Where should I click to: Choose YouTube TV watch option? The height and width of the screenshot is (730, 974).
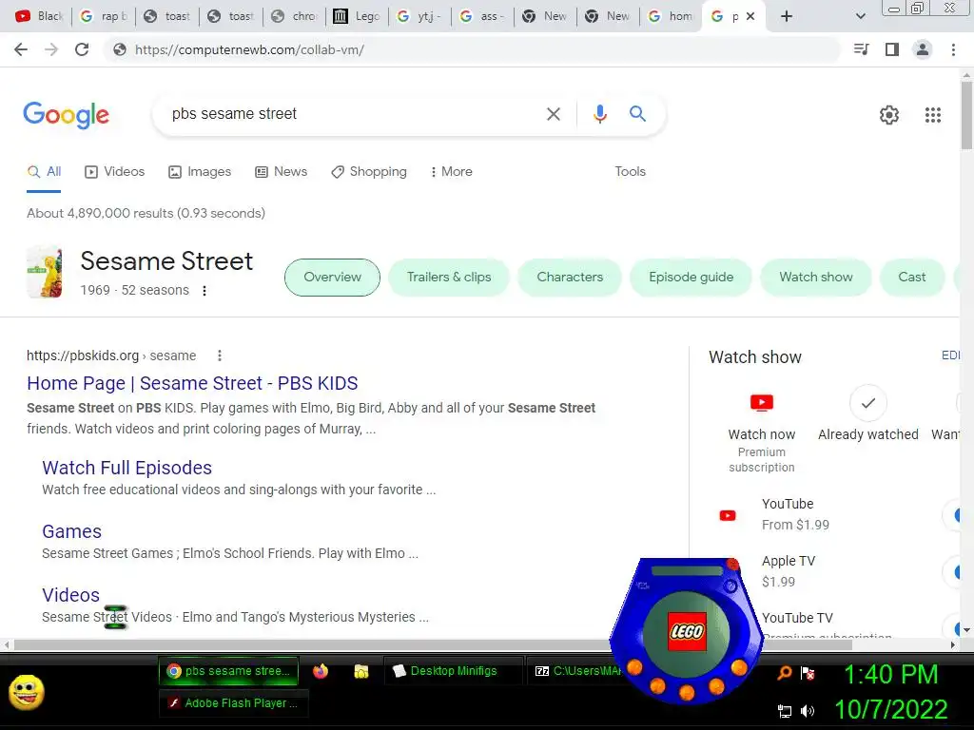click(796, 618)
